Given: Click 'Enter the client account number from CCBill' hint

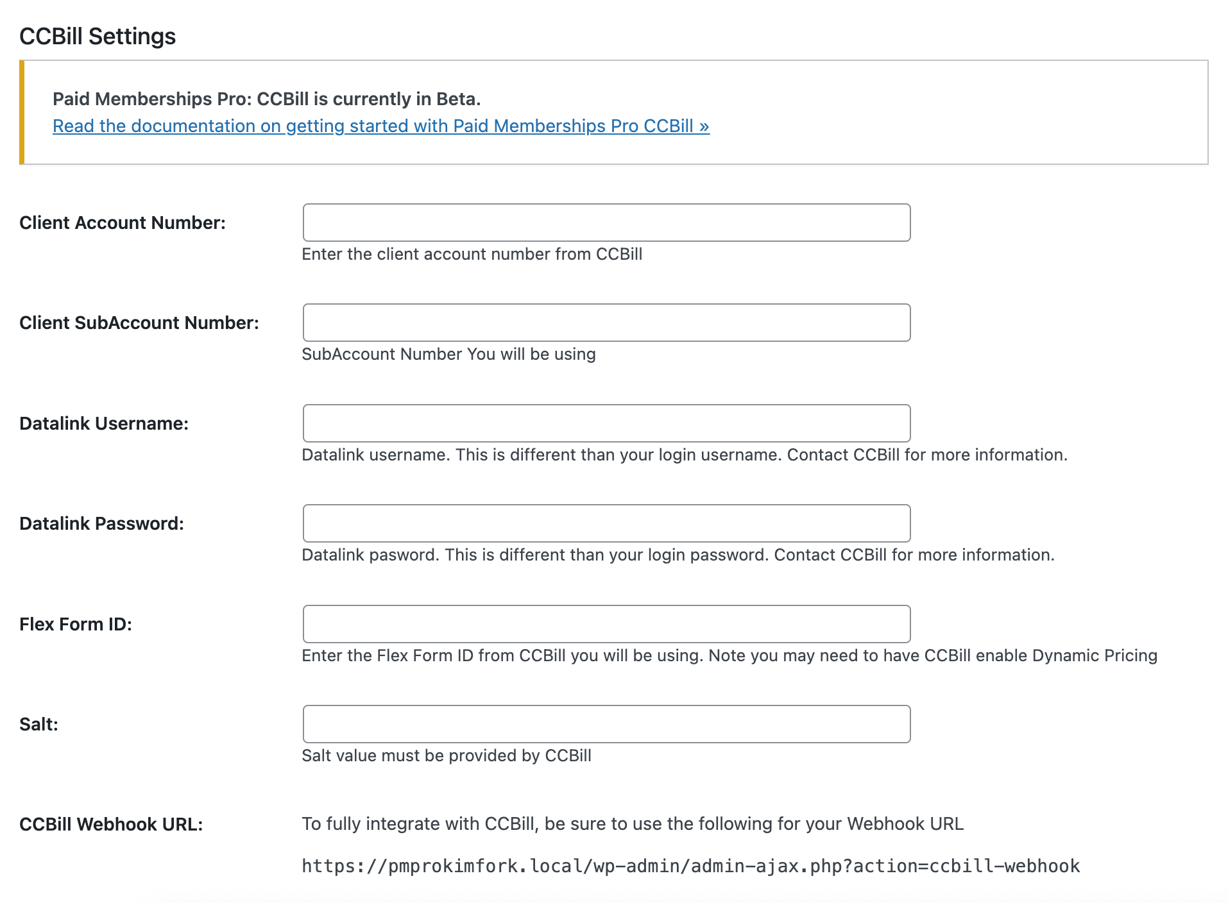Looking at the screenshot, I should point(472,254).
